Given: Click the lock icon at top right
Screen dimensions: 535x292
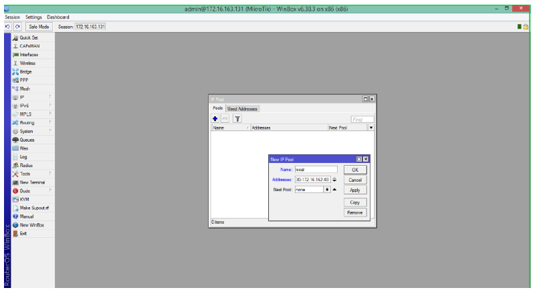Looking at the screenshot, I should (526, 27).
